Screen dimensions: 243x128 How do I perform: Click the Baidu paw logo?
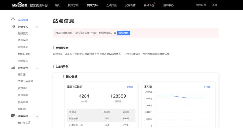pyautogui.click(x=20, y=4)
